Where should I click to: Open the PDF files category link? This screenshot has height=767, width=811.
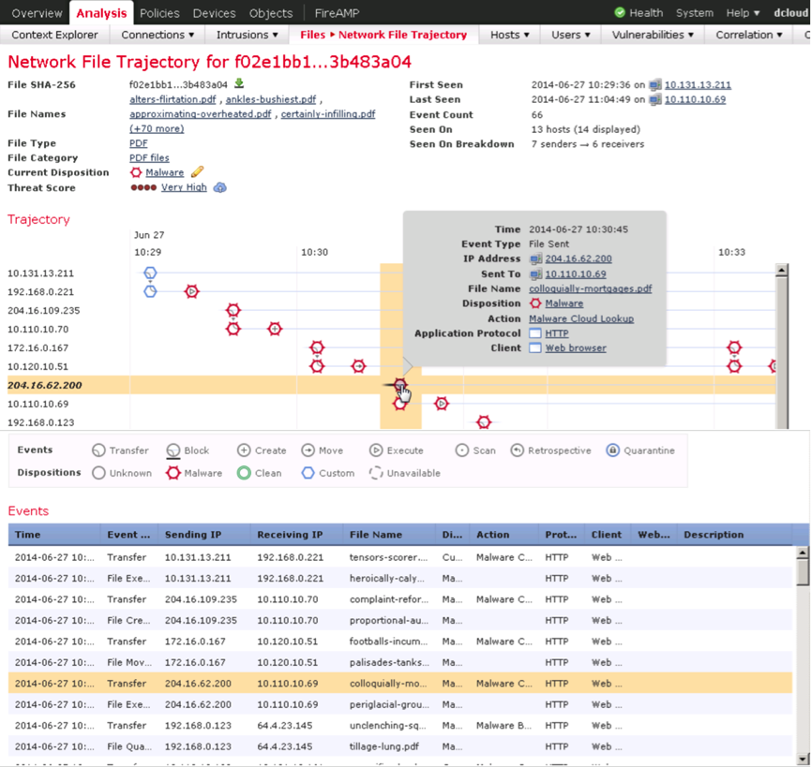pyautogui.click(x=149, y=158)
